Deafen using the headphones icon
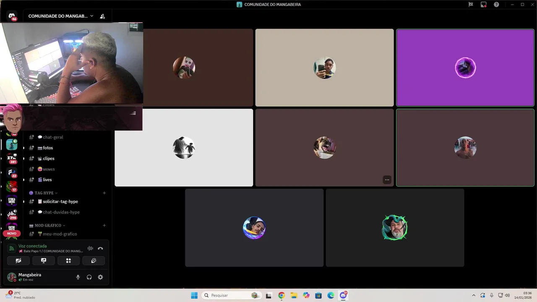Screen dimensions: 537x302 click(89, 277)
